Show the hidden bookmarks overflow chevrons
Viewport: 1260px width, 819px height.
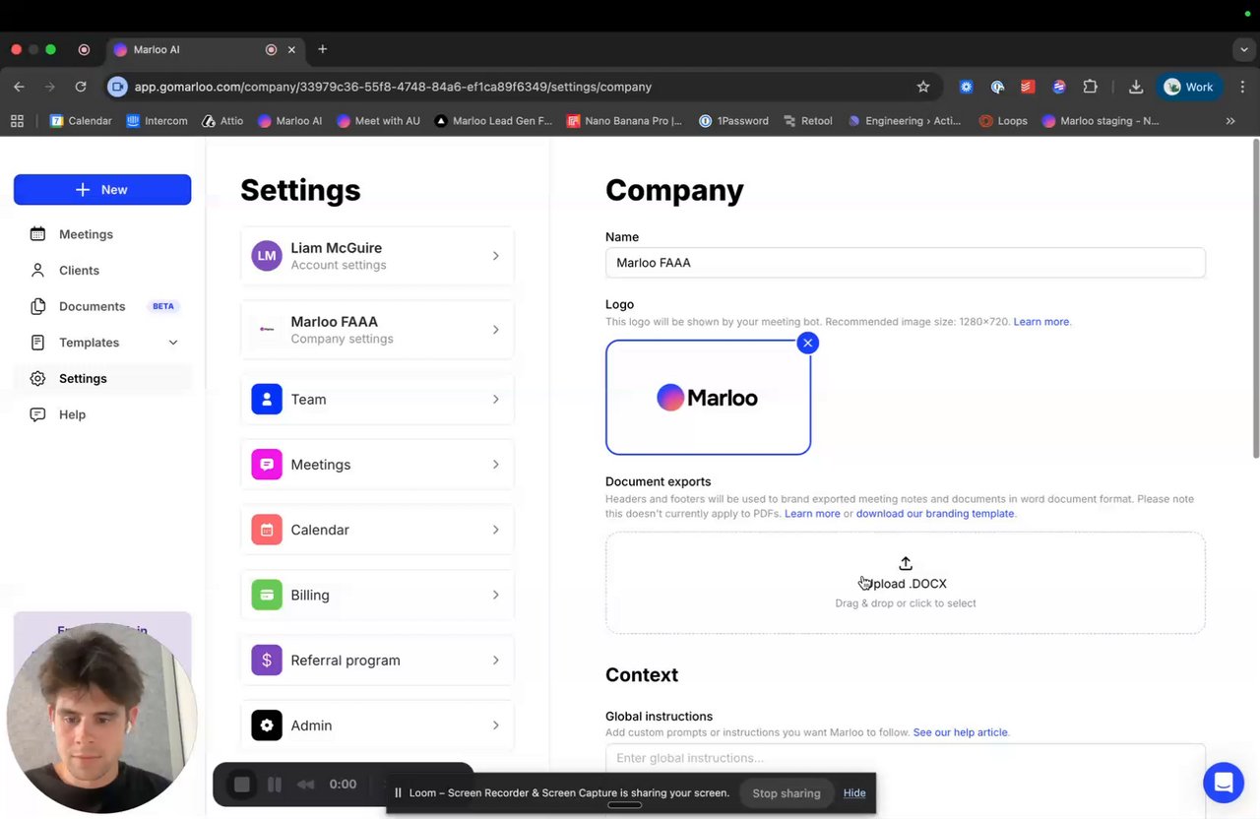coord(1230,121)
